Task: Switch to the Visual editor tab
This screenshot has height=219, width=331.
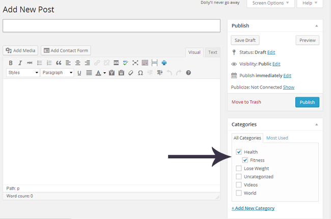Action: click(194, 52)
